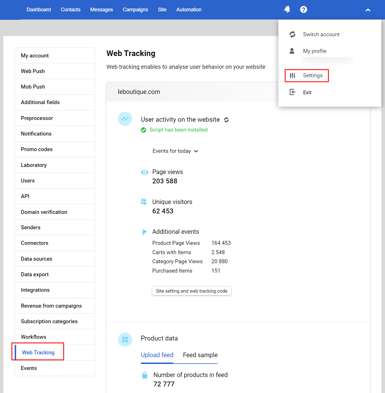
Task: Open the Dashboard menu
Action: pos(39,10)
